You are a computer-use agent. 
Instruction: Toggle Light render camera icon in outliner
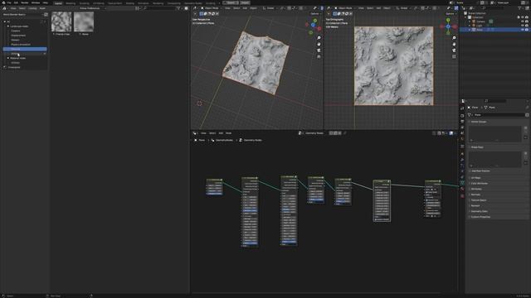tap(527, 26)
